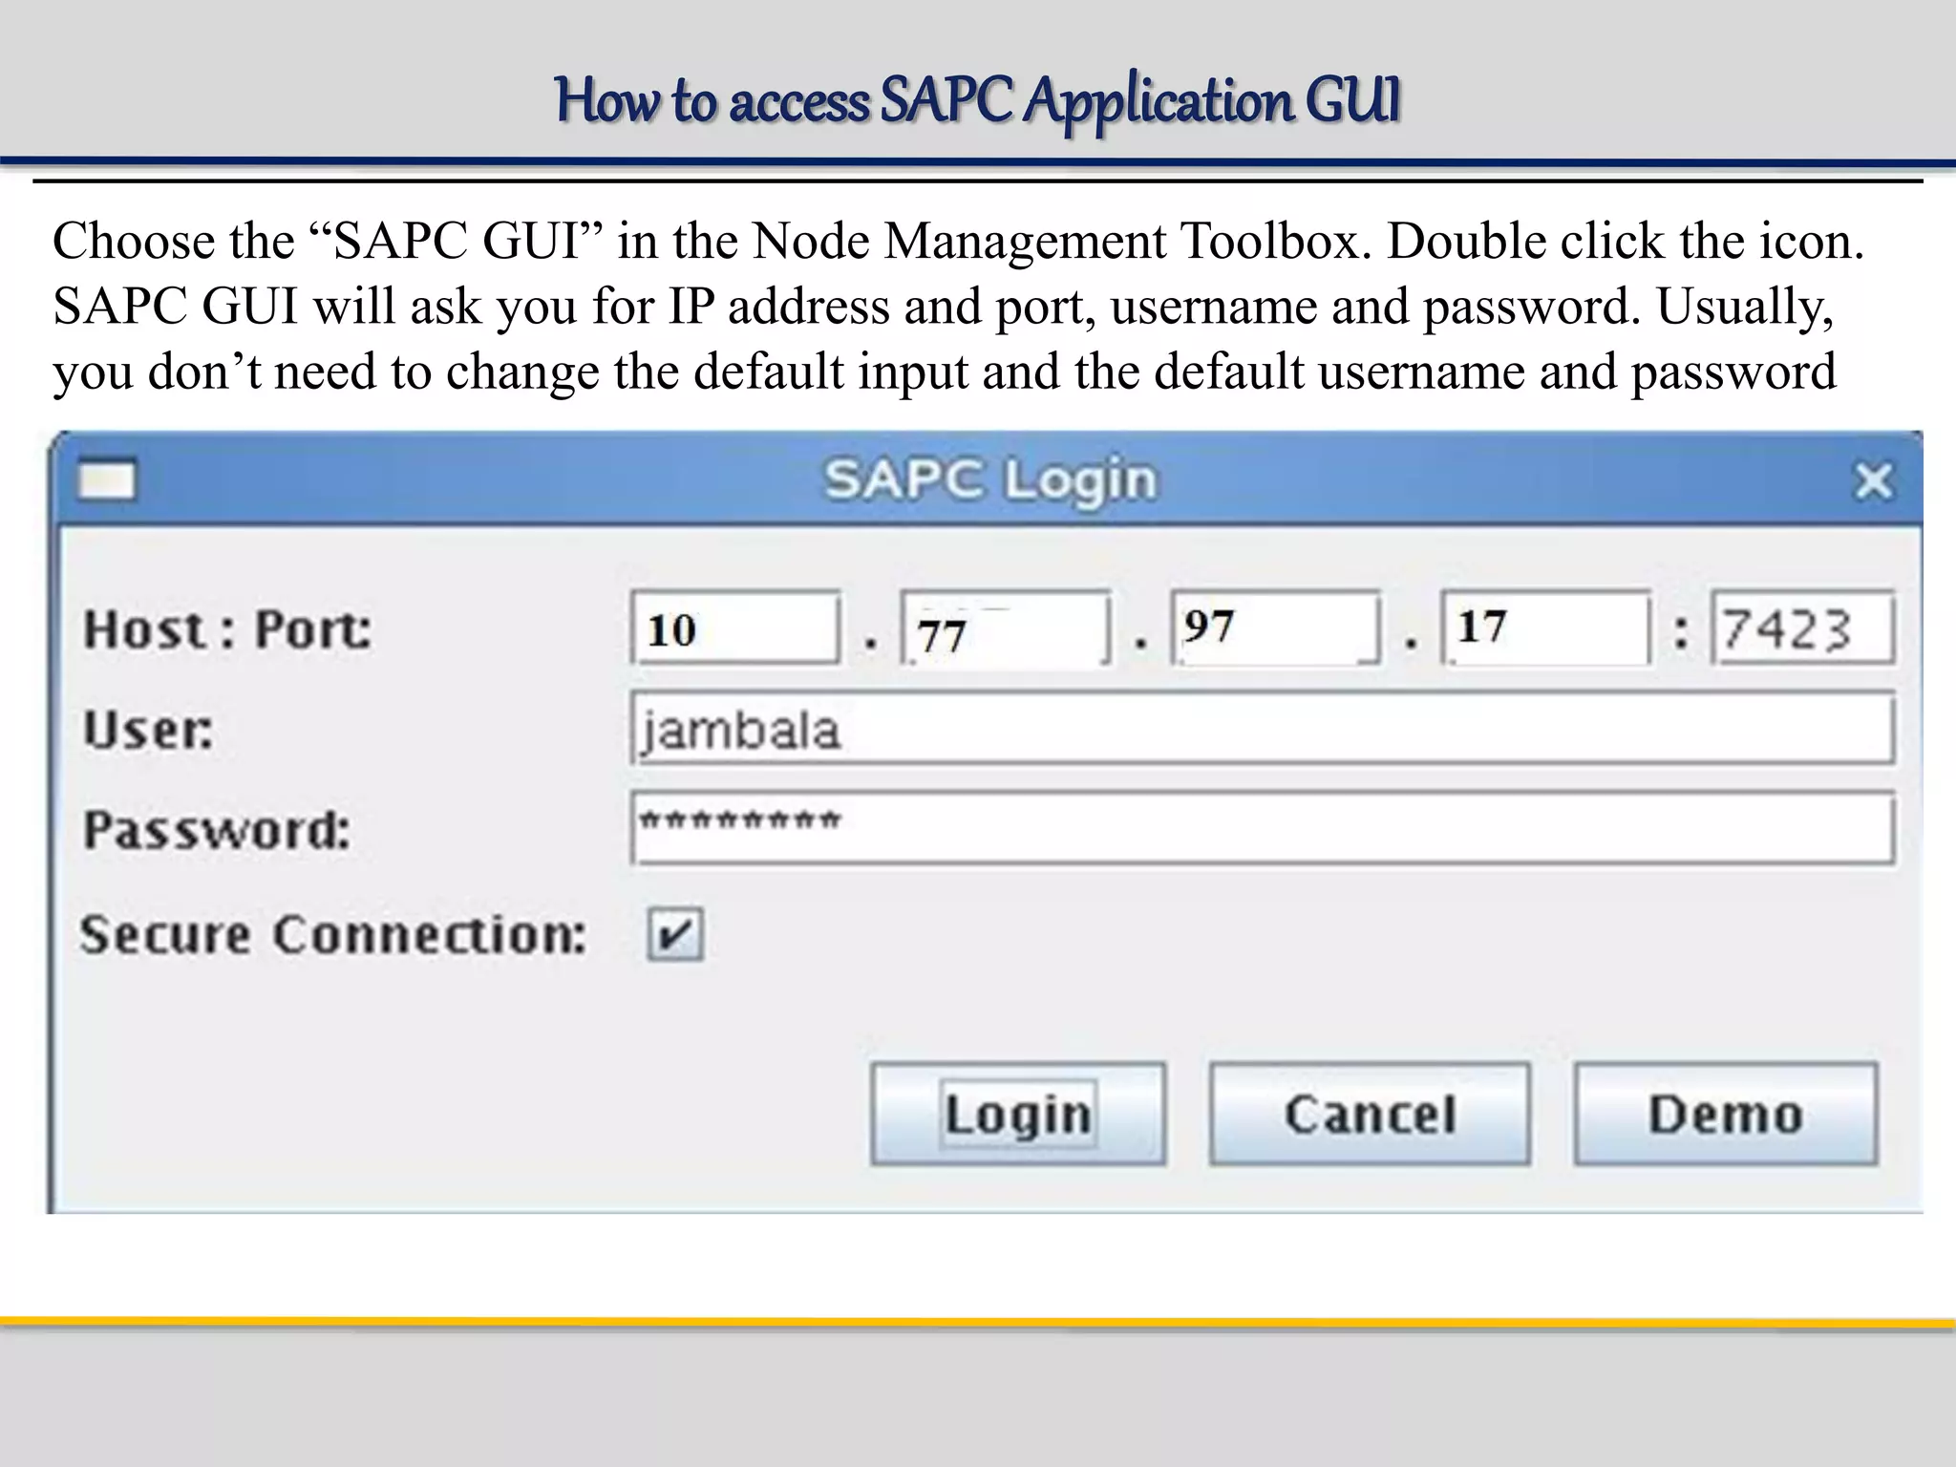Select the fourth IP octet field 17
Image resolution: width=1956 pixels, height=1467 pixels.
click(1546, 627)
